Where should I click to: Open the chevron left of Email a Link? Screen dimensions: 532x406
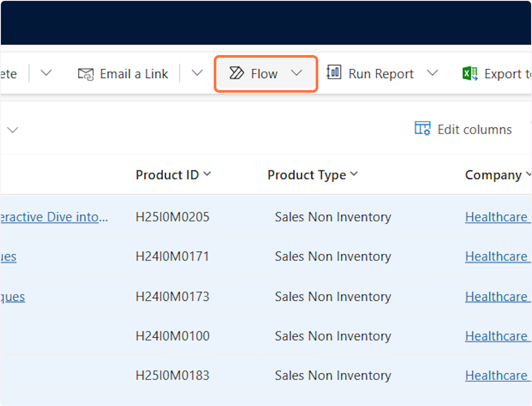pyautogui.click(x=46, y=73)
